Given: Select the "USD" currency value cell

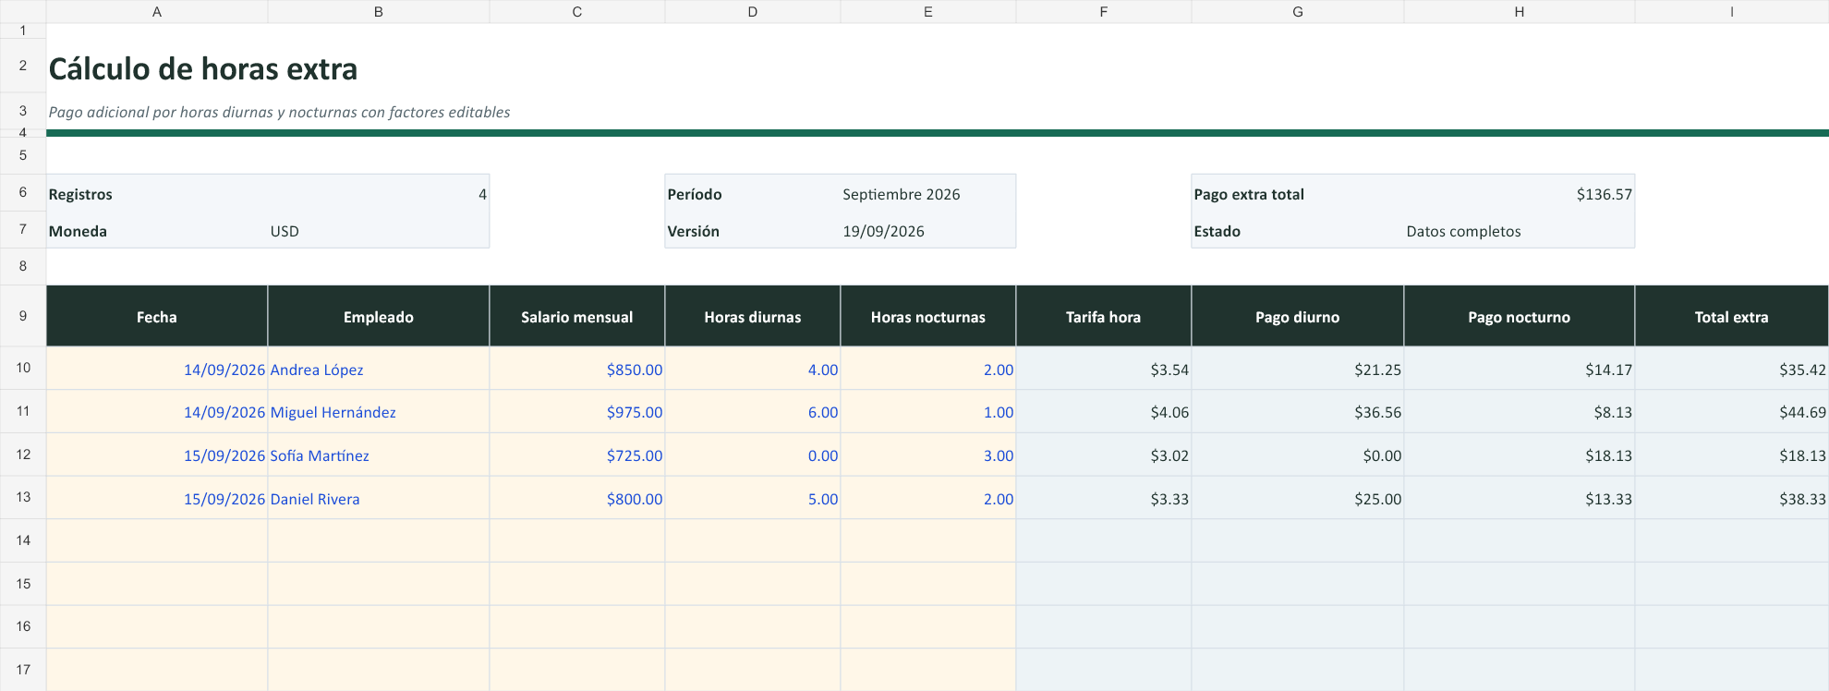Looking at the screenshot, I should tap(379, 231).
